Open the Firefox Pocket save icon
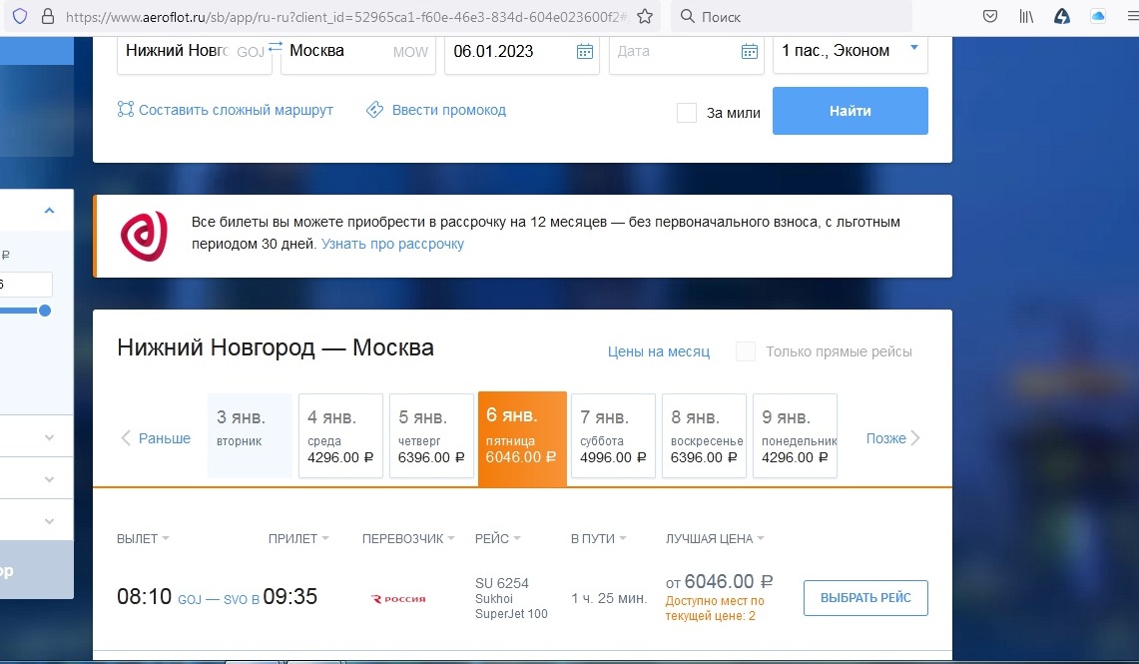 [x=990, y=17]
